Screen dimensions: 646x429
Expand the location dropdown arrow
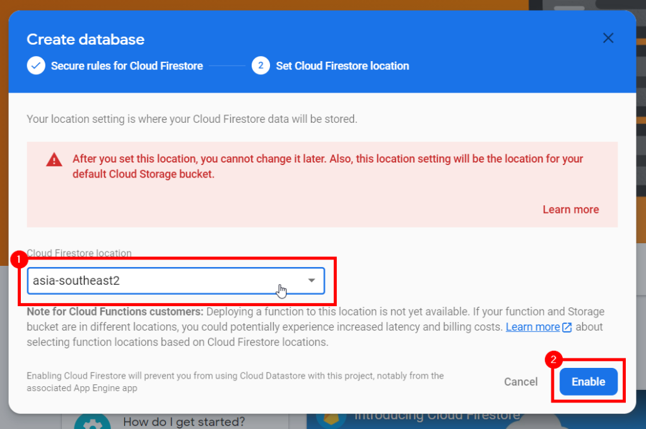pyautogui.click(x=312, y=281)
